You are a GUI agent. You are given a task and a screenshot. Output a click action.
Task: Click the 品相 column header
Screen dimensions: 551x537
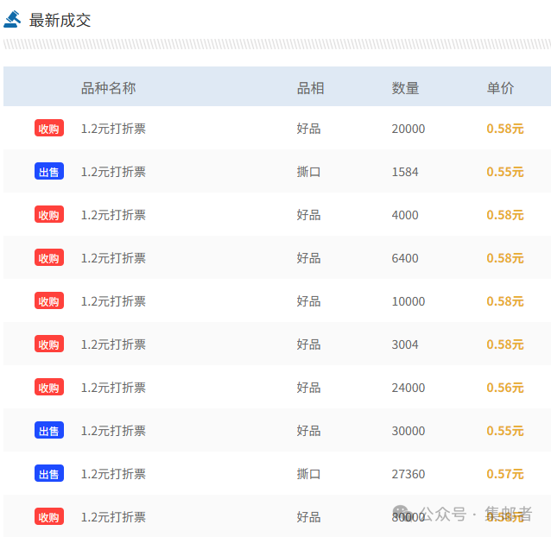[310, 88]
